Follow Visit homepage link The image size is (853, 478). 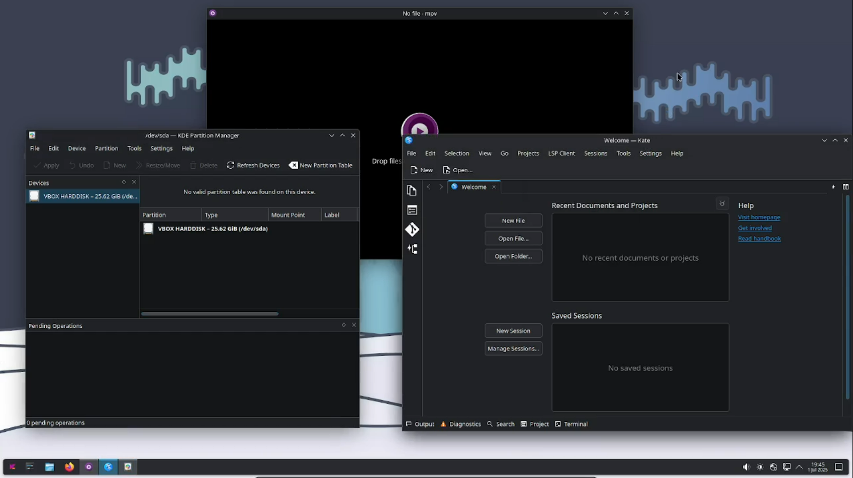(x=759, y=217)
